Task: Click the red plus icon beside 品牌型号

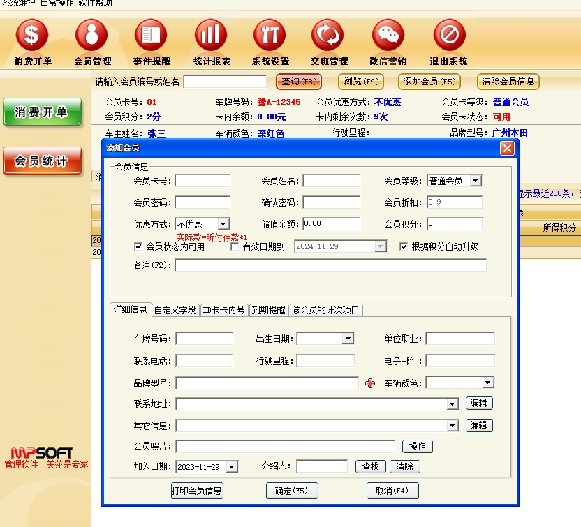Action: [x=370, y=383]
